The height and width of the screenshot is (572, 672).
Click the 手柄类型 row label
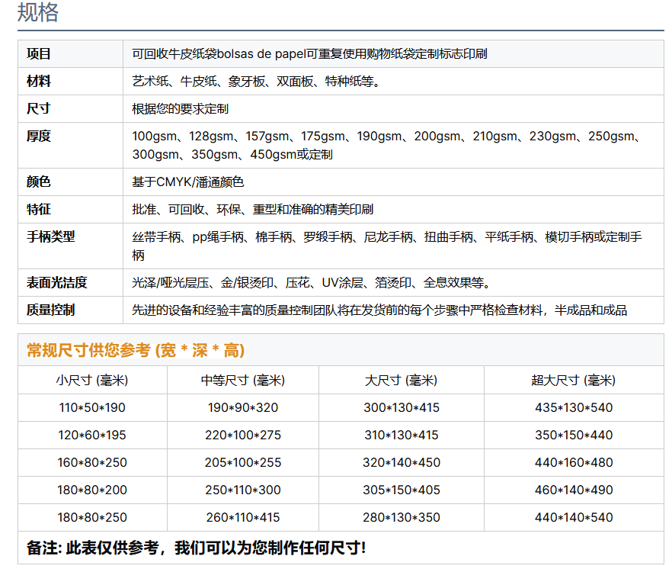coord(51,236)
